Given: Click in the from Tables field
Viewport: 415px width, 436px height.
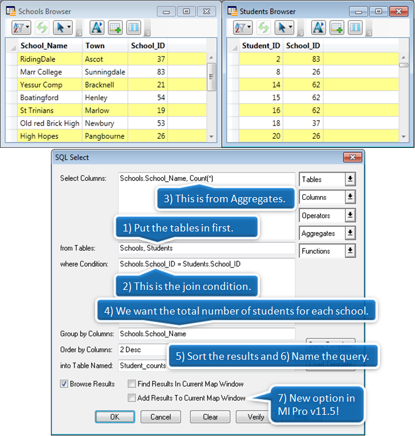Looking at the screenshot, I should pyautogui.click(x=207, y=248).
